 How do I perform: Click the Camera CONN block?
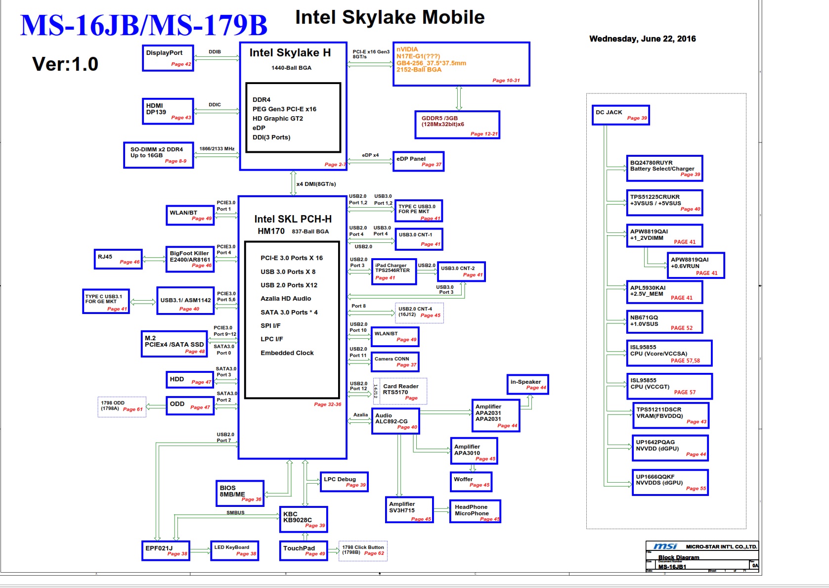pyautogui.click(x=395, y=362)
